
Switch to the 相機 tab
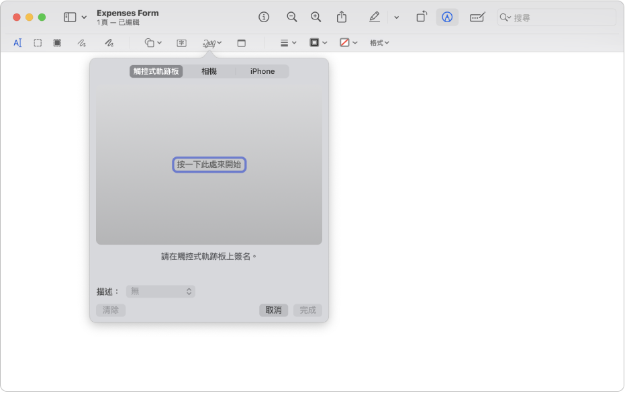209,71
